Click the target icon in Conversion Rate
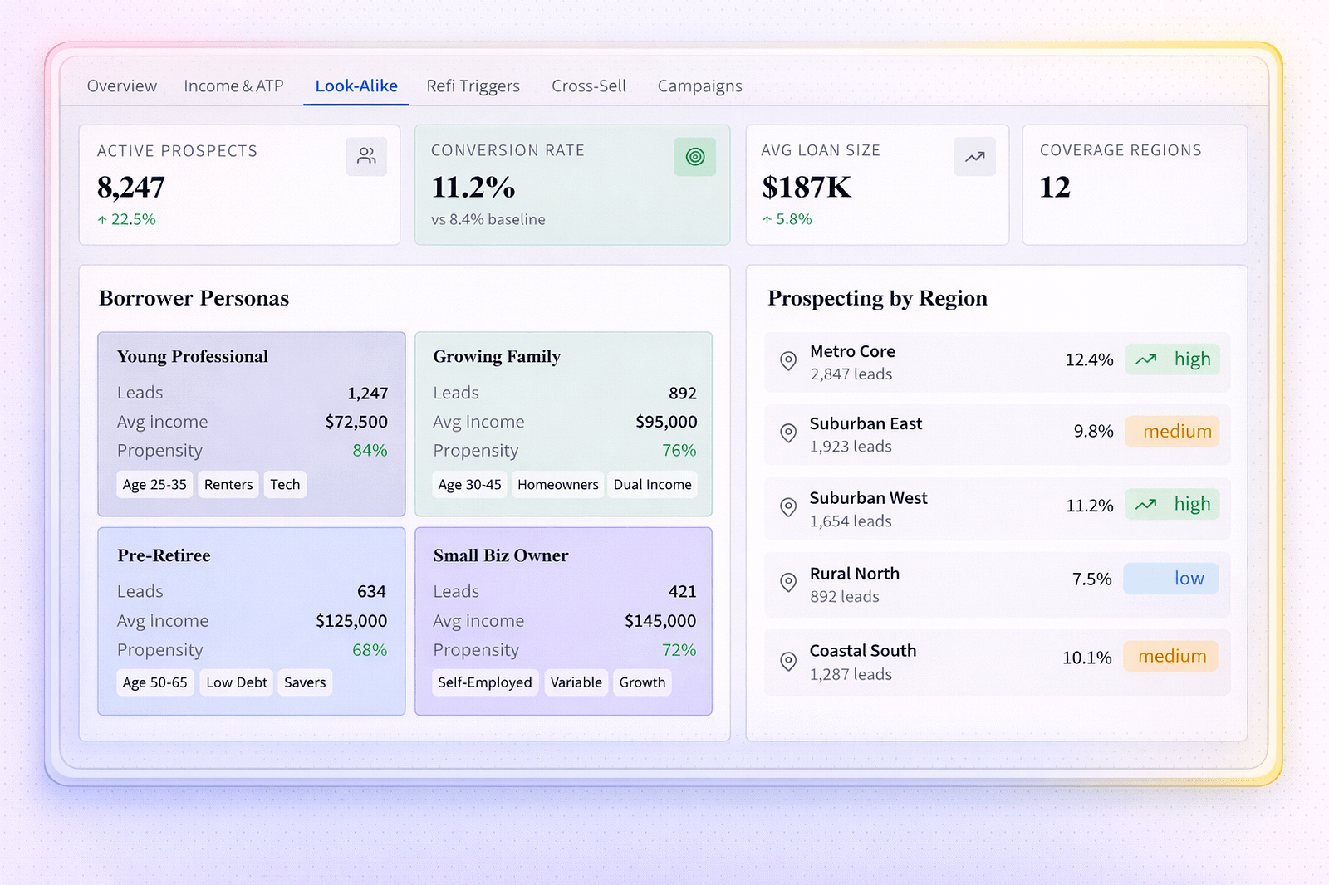1329x885 pixels. click(694, 156)
